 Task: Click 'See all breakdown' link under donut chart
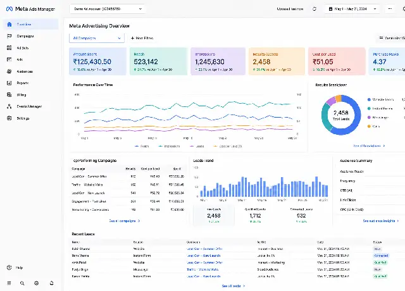click(369, 146)
